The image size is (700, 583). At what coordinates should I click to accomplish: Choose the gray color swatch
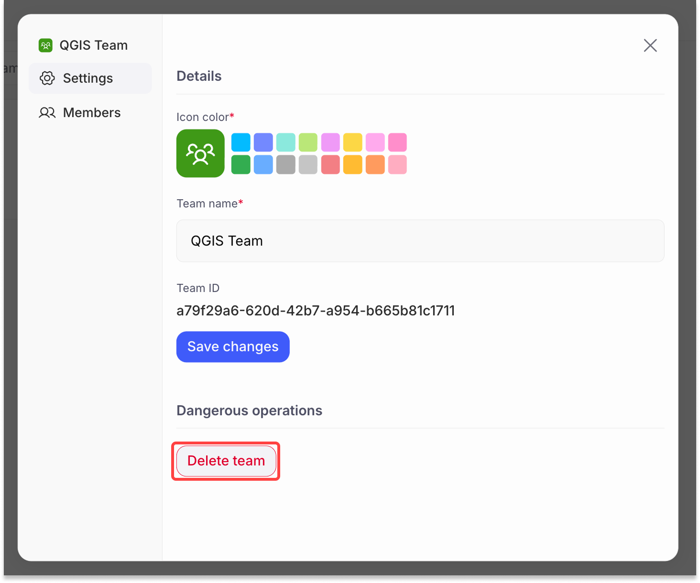(x=285, y=164)
